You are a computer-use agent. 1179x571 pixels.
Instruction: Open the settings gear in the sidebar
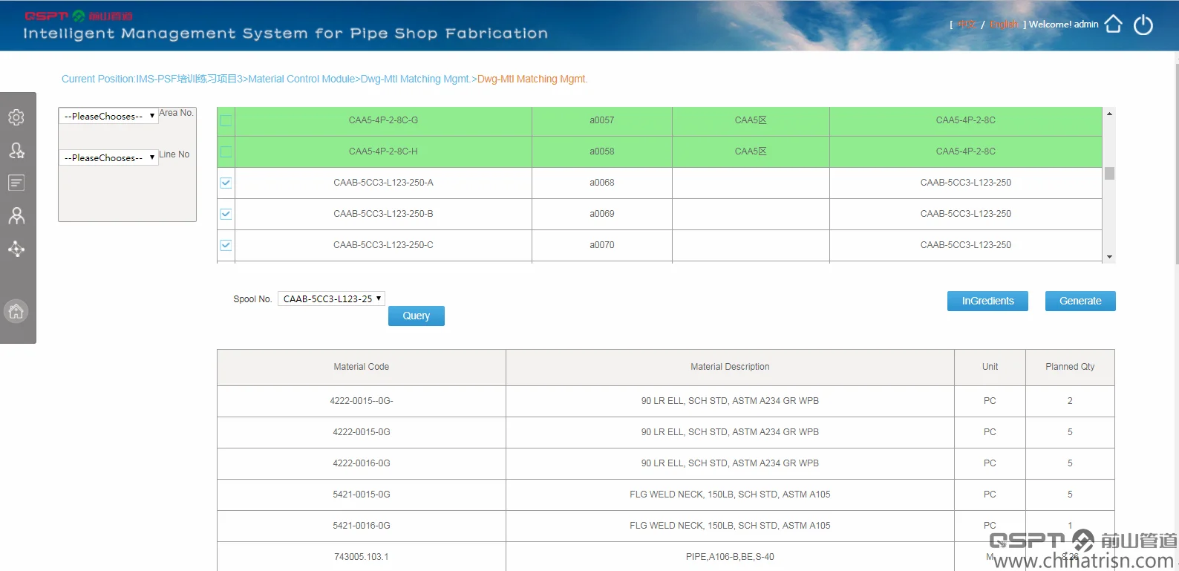(16, 117)
